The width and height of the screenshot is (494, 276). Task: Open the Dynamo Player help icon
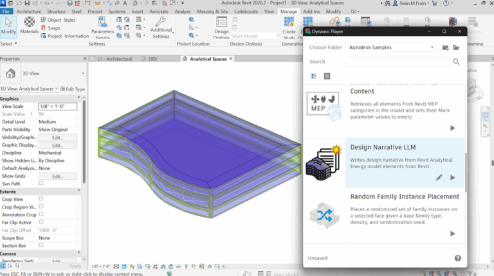(457, 258)
